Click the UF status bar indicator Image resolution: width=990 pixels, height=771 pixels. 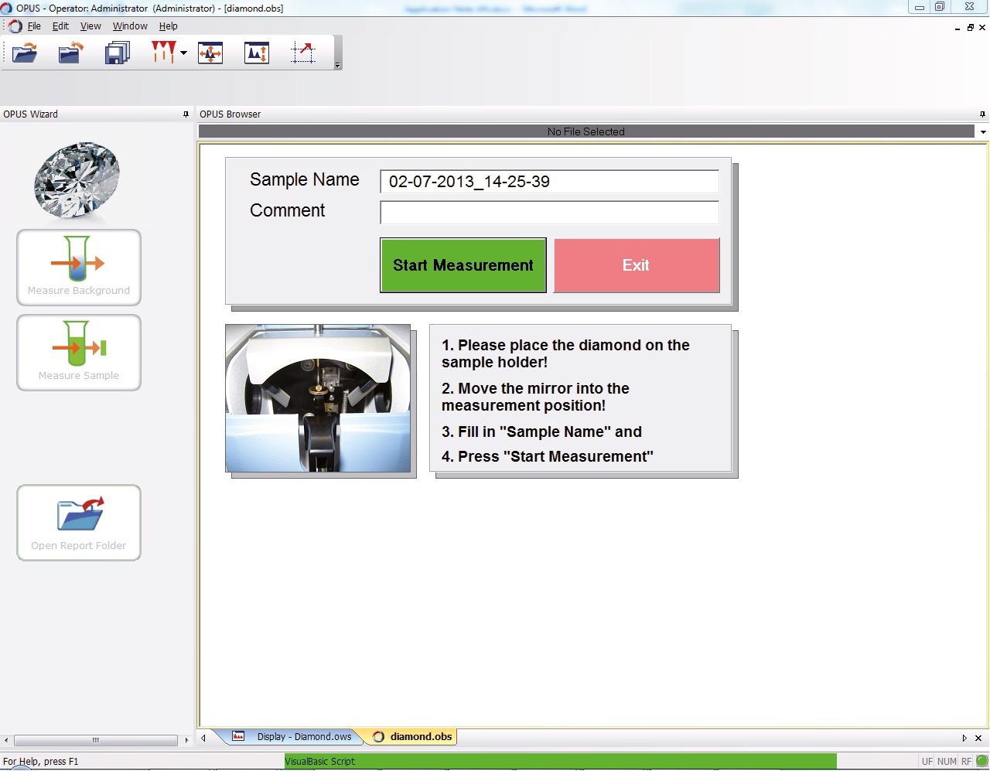coord(927,762)
